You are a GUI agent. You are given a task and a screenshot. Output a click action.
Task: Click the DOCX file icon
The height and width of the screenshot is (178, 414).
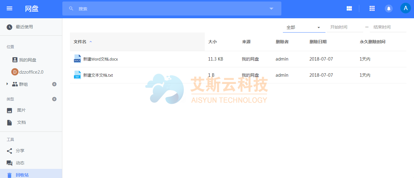pos(77,59)
